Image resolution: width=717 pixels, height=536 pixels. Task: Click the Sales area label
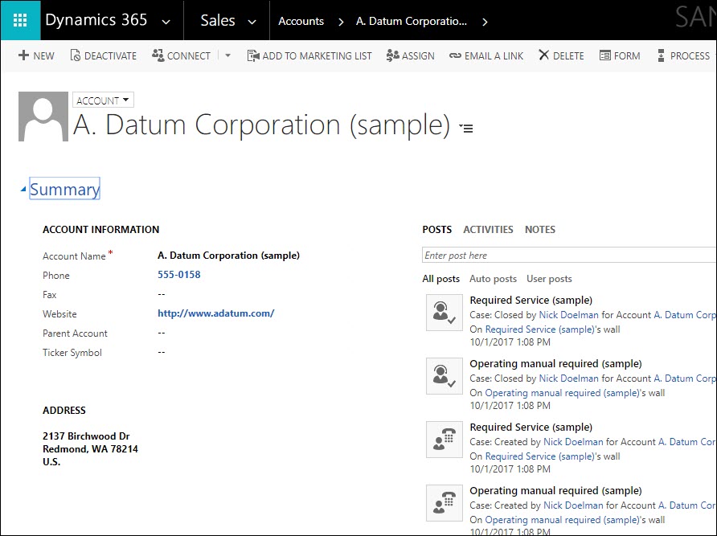coord(218,21)
